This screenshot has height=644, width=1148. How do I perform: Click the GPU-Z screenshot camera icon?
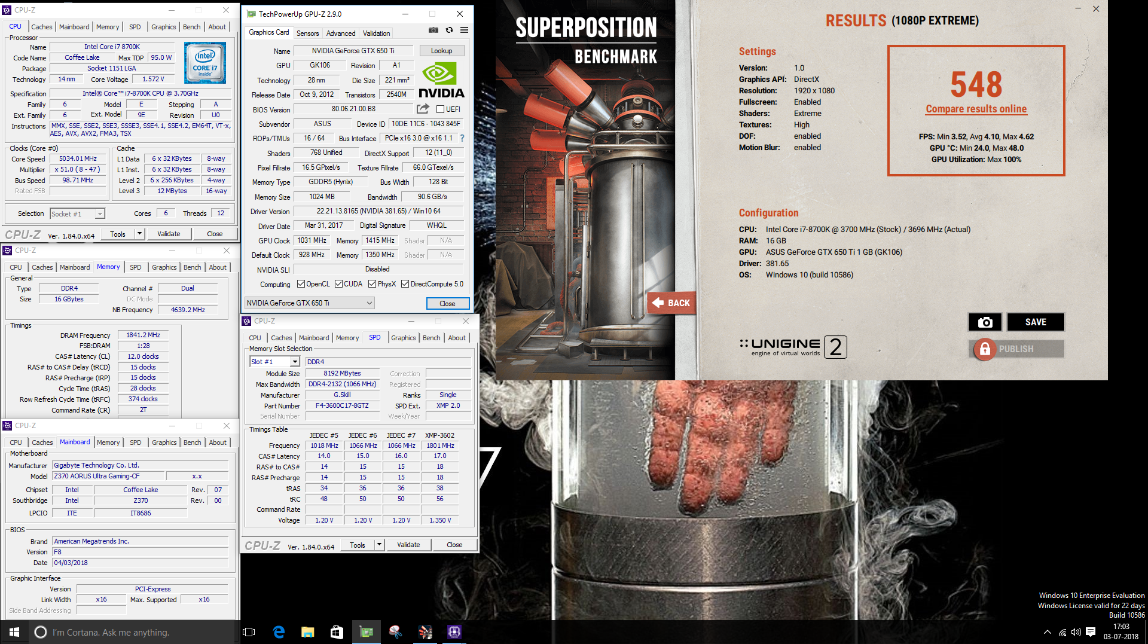pos(433,30)
